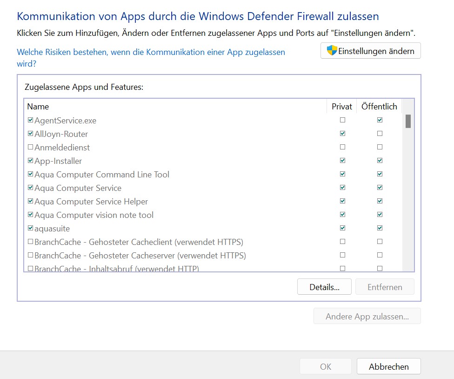This screenshot has width=454, height=379.
Task: Toggle Privat for Aqua Computer vision note tool
Action: pyautogui.click(x=342, y=215)
